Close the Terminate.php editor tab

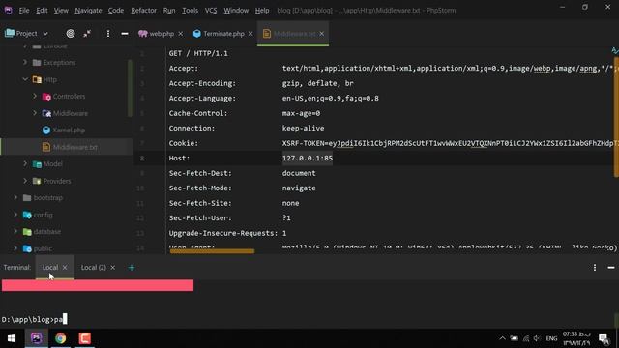click(x=251, y=34)
